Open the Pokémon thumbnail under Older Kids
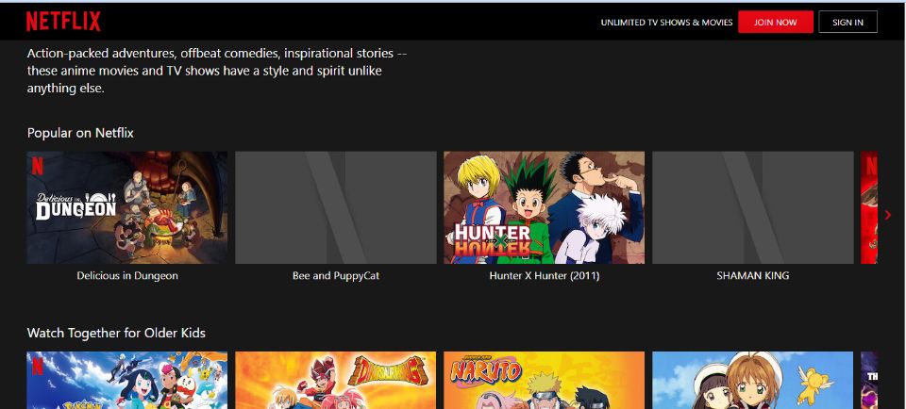Viewport: 906px width, 409px height. click(x=127, y=380)
